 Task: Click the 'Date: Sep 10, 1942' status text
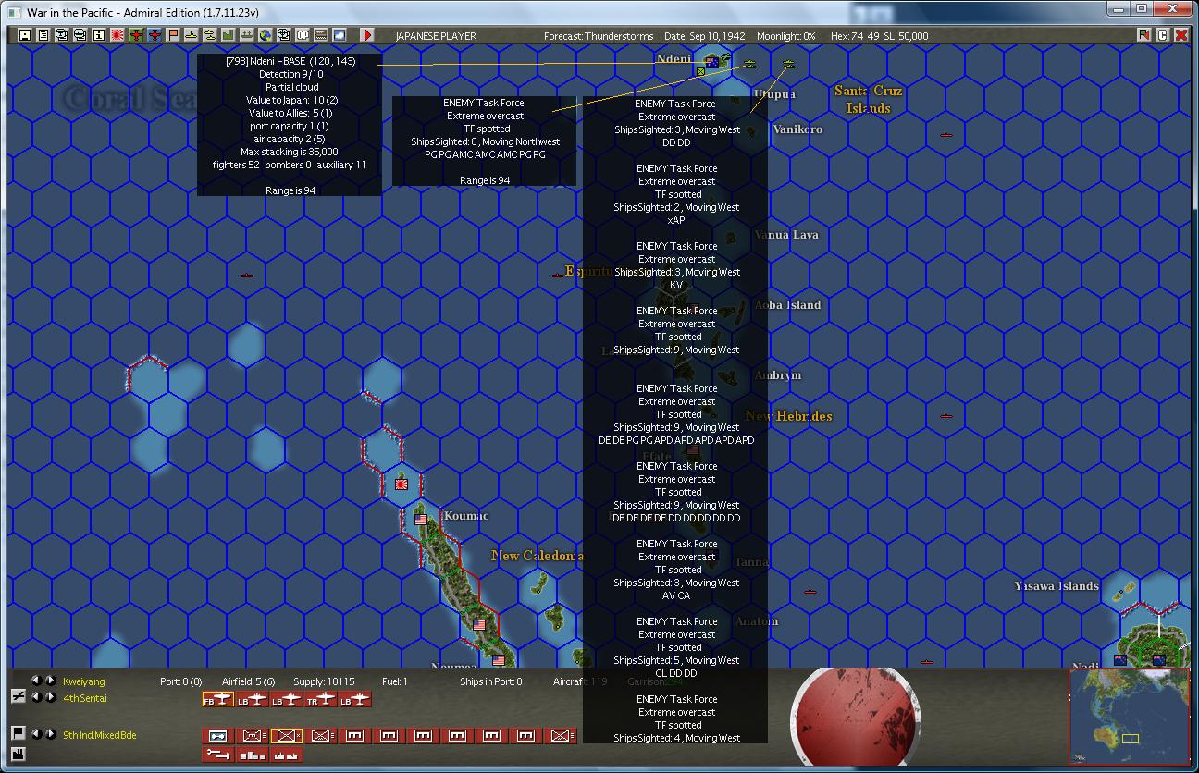point(705,36)
